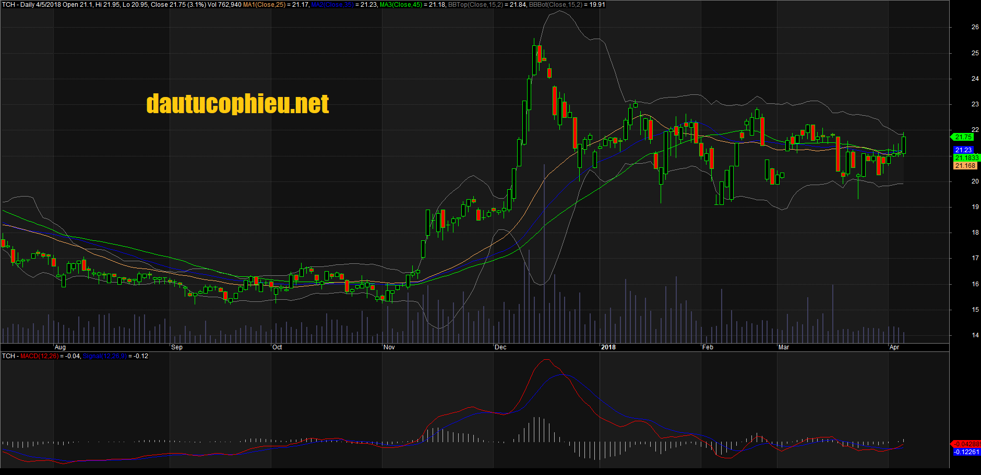Click the 23 price axis label
Screen dimensions: 981x475
click(x=975, y=104)
